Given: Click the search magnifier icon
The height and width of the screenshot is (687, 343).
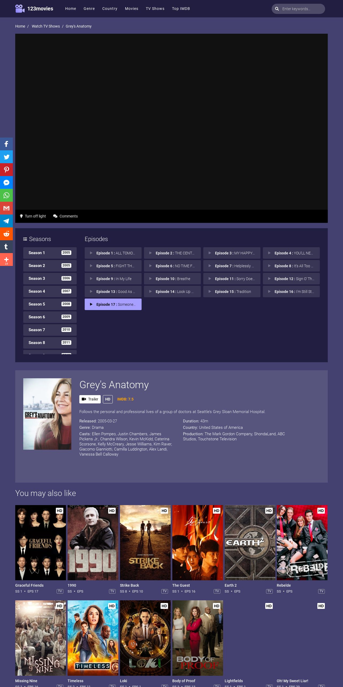Looking at the screenshot, I should pos(277,9).
